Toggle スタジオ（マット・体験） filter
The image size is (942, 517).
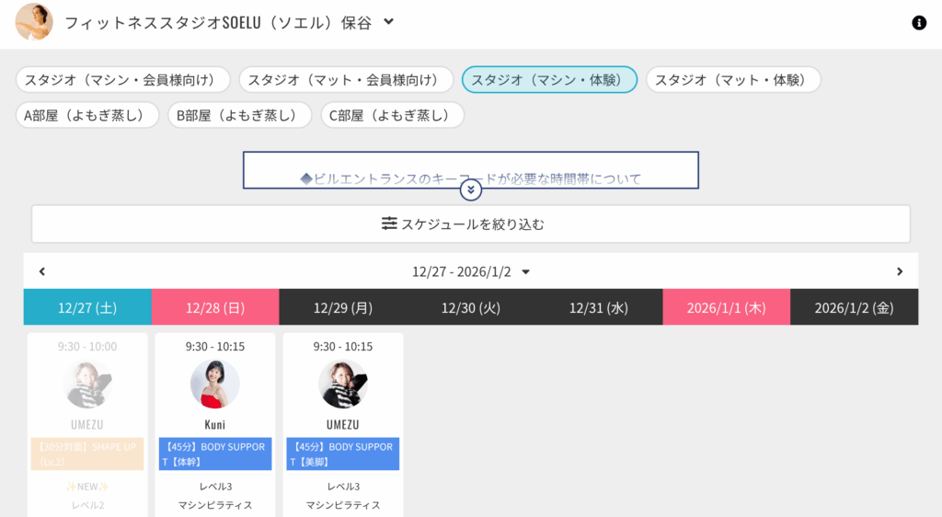coord(732,80)
